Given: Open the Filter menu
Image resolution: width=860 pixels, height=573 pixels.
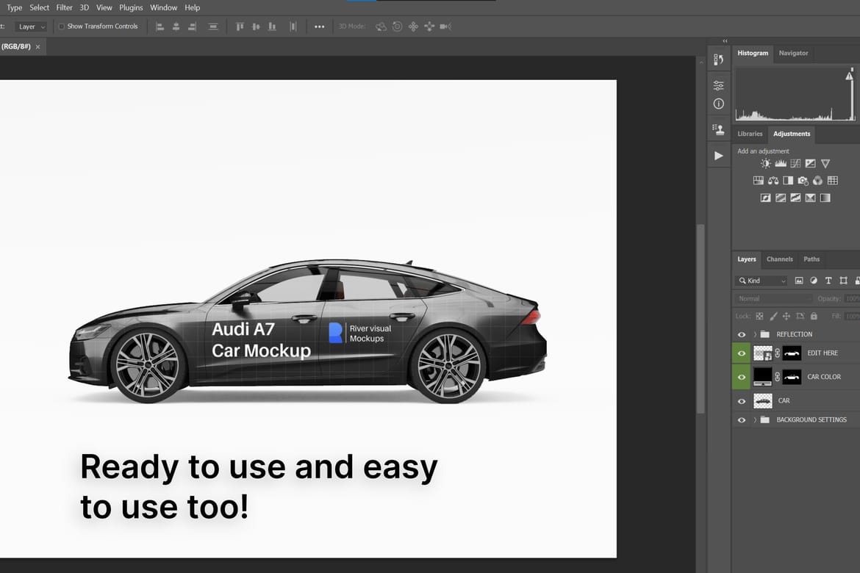Looking at the screenshot, I should pos(64,7).
